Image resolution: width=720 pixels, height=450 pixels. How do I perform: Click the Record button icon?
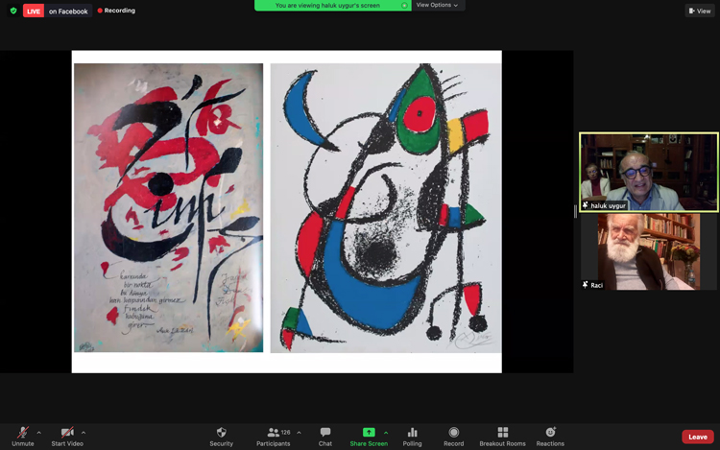(454, 432)
